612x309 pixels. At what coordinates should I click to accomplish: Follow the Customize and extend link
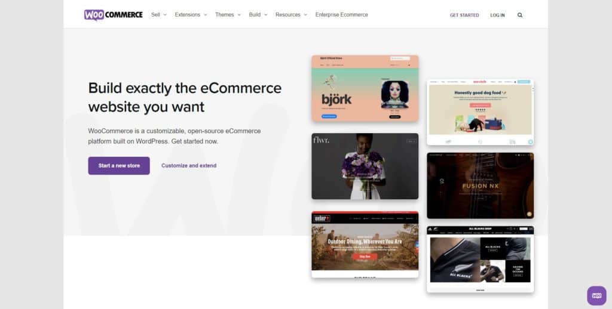(189, 166)
